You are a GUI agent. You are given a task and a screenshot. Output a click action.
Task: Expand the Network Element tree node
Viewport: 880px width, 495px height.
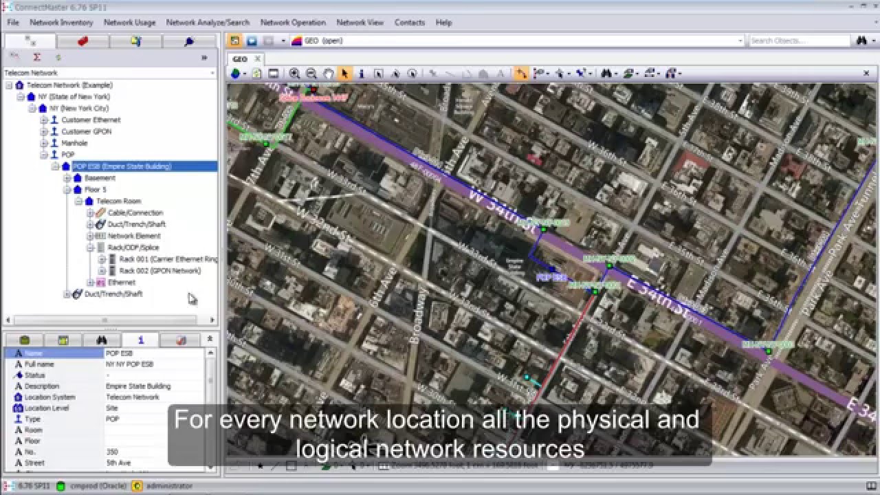point(90,236)
